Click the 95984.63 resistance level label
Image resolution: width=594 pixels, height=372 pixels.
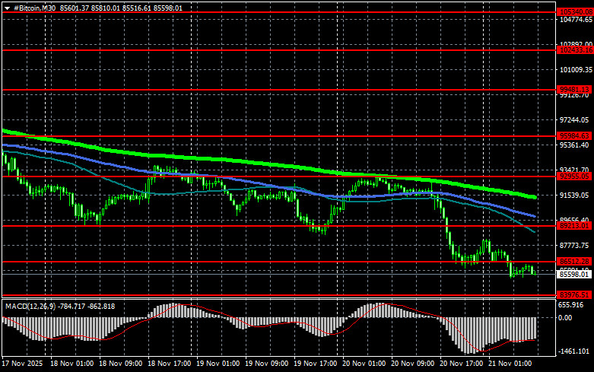tap(574, 136)
